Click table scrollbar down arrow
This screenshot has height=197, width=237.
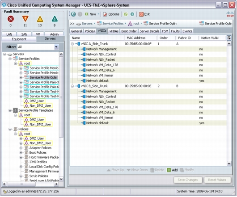229,163
